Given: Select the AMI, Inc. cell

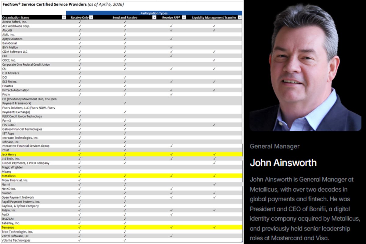Looking at the screenshot, I should 34,34.
